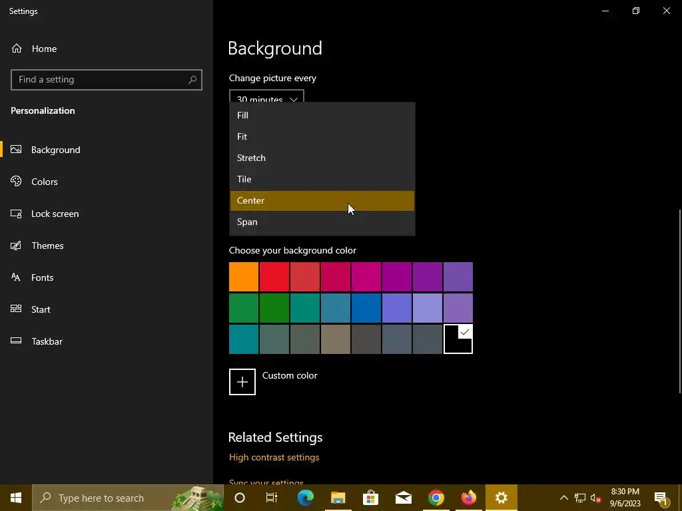Screen dimensions: 682x511
Task: Open Colors personalization section
Action: pyautogui.click(x=45, y=182)
